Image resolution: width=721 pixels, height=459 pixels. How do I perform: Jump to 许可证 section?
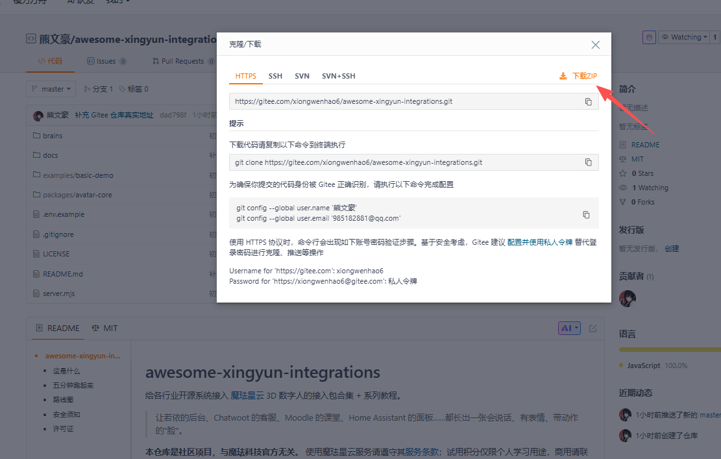[x=63, y=428]
